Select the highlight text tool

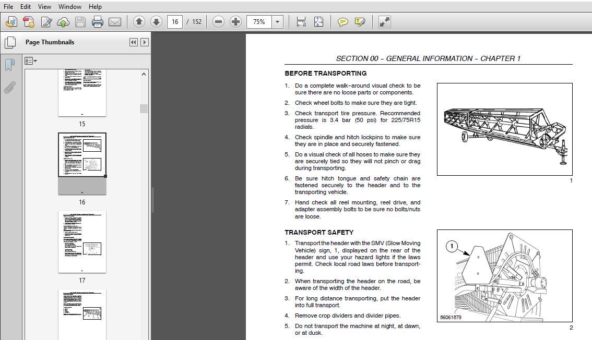coord(360,22)
